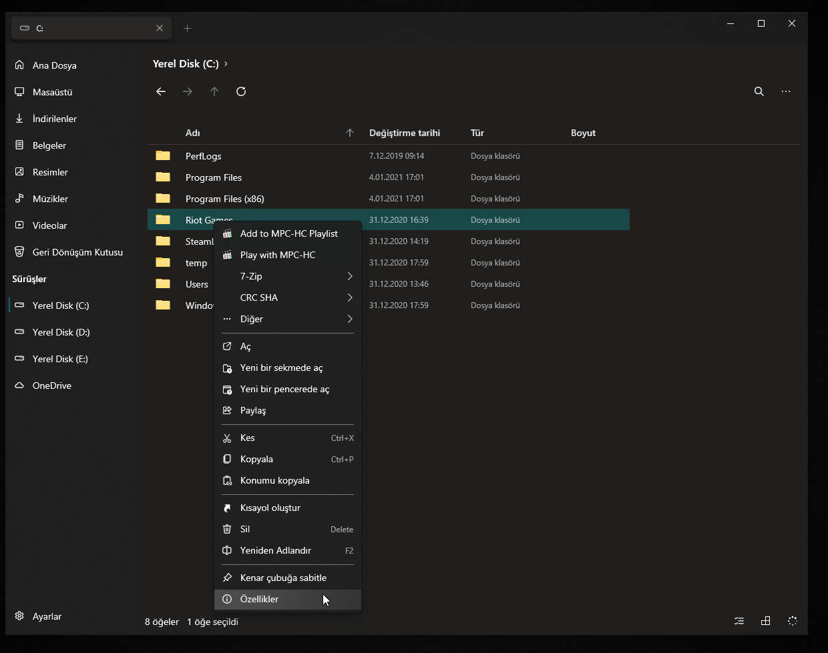
Task: Click Sil to delete the folder
Action: click(288, 529)
